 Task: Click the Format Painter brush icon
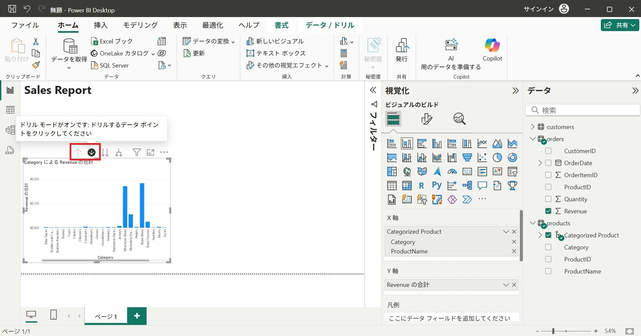click(36, 65)
